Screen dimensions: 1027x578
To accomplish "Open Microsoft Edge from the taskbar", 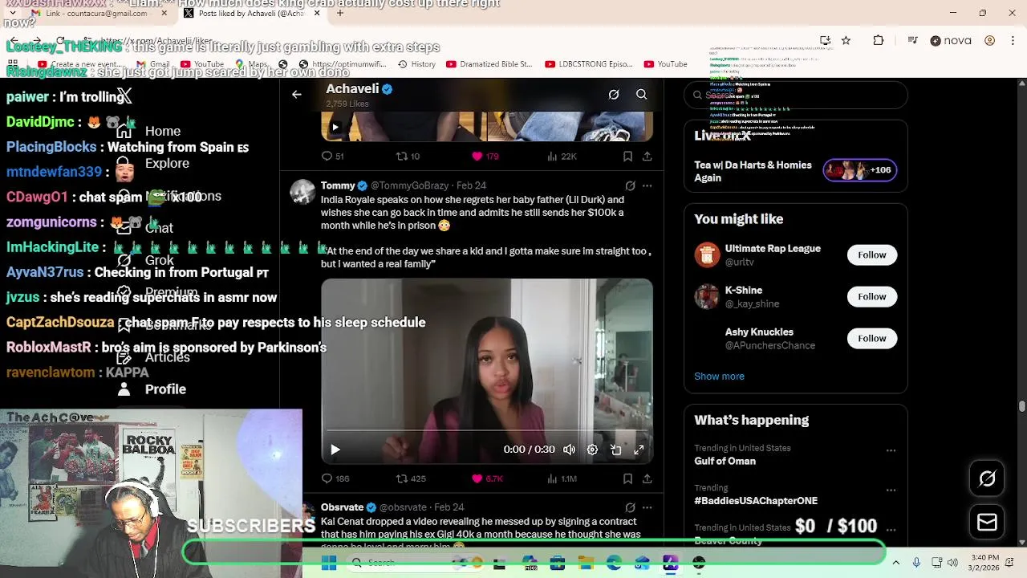I will 614,564.
